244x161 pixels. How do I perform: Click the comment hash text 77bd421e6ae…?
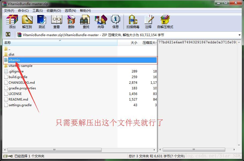point(198,42)
